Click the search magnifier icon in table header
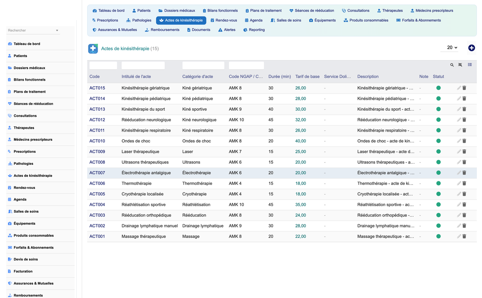The height and width of the screenshot is (298, 482). pyautogui.click(x=452, y=65)
